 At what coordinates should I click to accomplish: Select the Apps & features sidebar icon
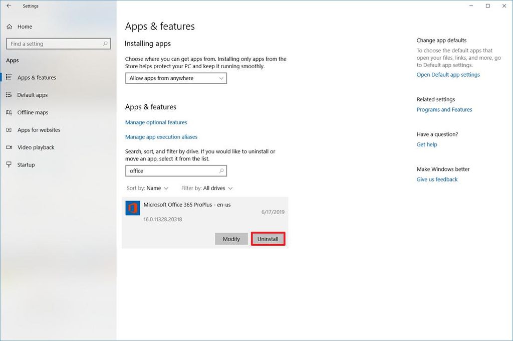(10, 77)
